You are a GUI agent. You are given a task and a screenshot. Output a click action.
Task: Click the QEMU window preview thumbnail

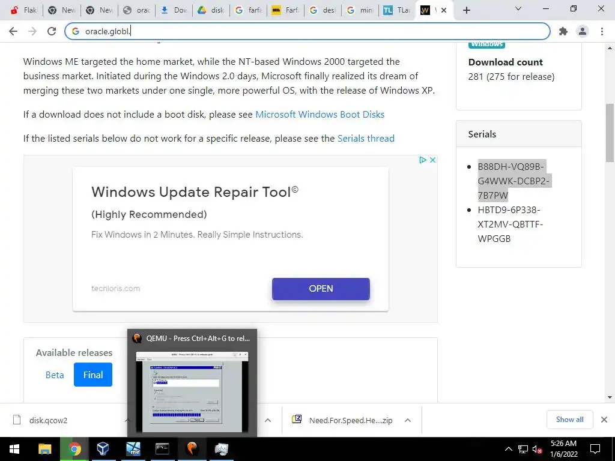(192, 393)
